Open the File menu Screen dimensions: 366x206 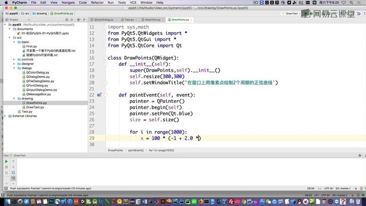34,2
